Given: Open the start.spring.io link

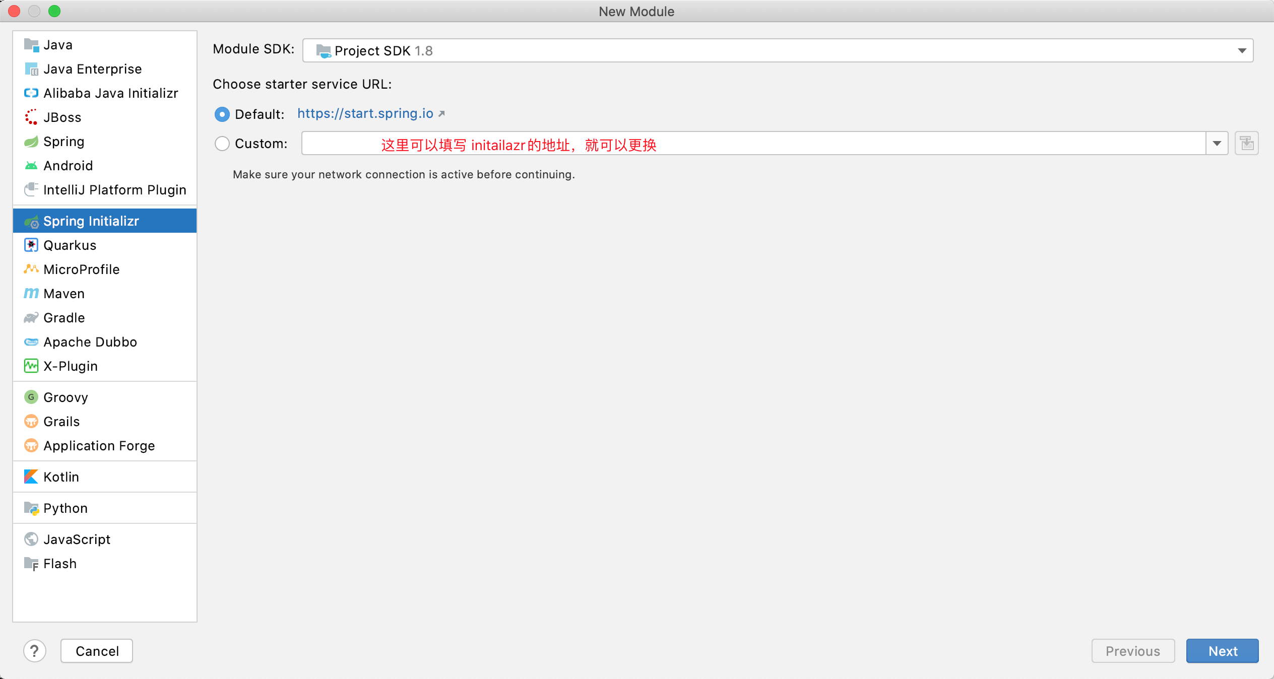Looking at the screenshot, I should pos(365,114).
